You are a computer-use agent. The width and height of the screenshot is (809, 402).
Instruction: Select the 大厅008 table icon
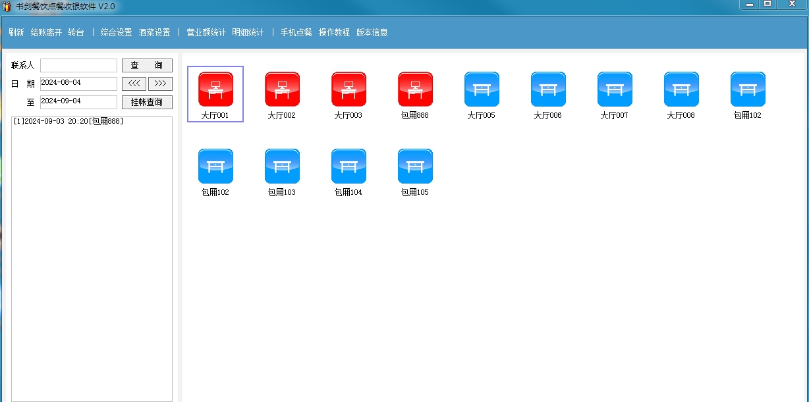pyautogui.click(x=681, y=89)
